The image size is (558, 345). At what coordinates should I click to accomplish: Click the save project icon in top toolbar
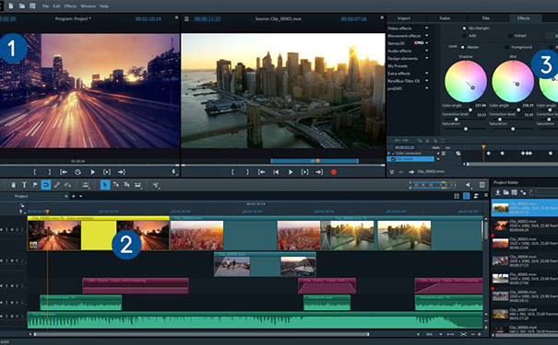(32, 6)
